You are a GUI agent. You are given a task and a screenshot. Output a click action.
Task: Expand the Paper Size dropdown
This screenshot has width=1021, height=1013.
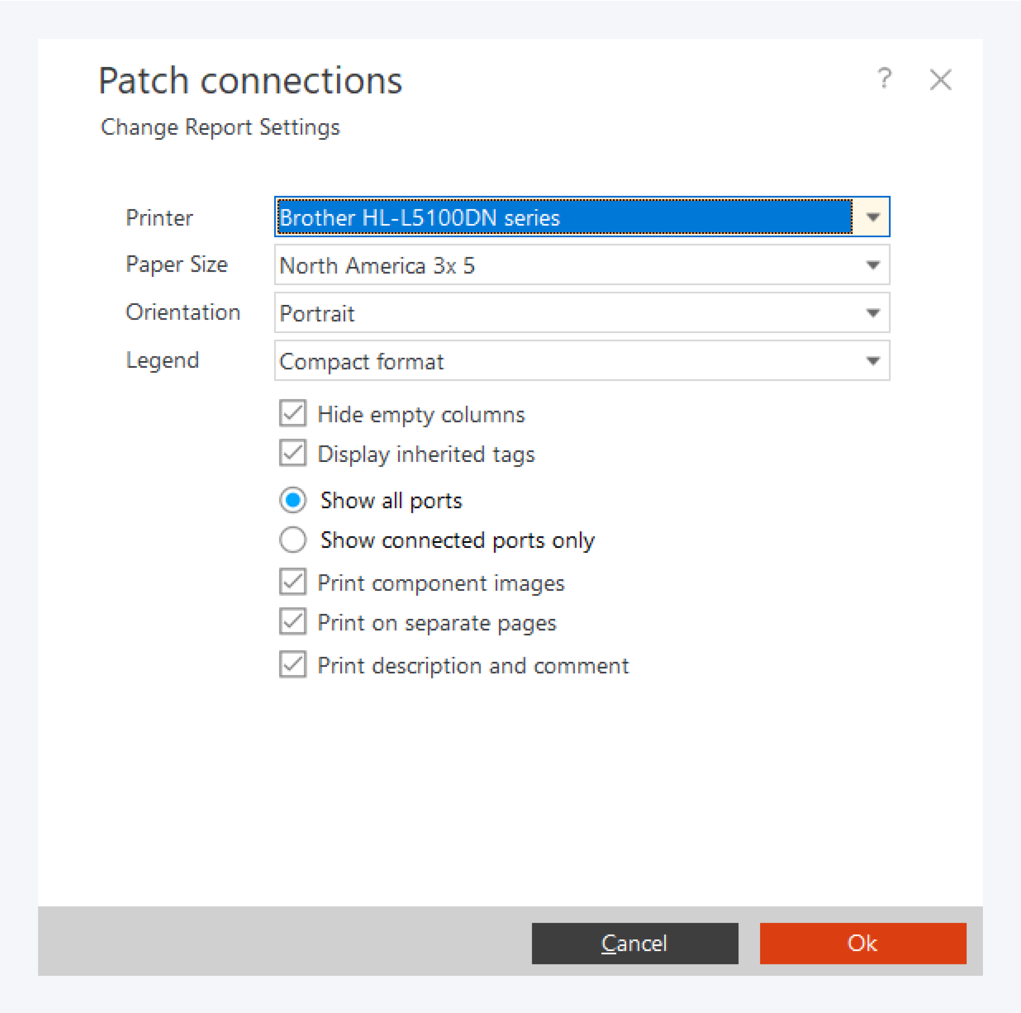(x=873, y=265)
